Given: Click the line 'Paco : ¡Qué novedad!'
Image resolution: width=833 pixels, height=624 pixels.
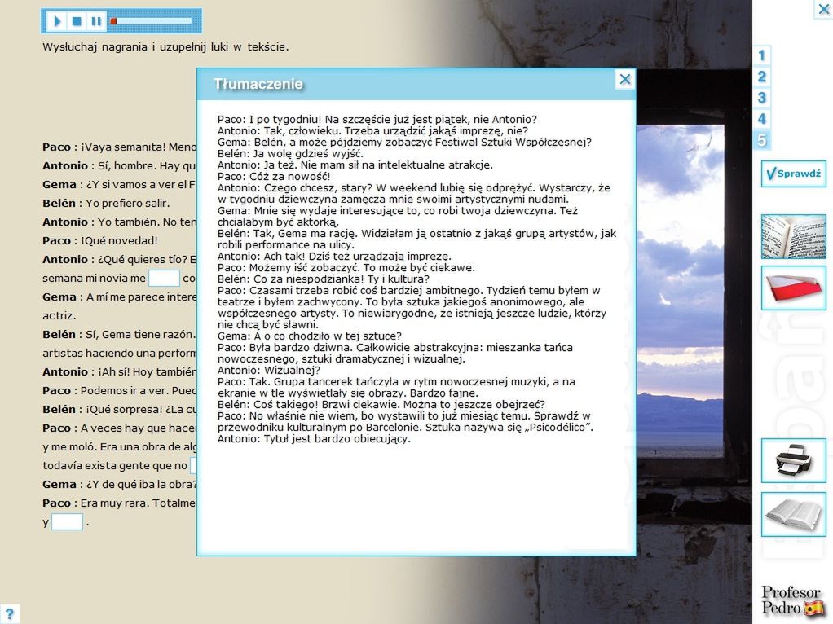Looking at the screenshot, I should (100, 240).
